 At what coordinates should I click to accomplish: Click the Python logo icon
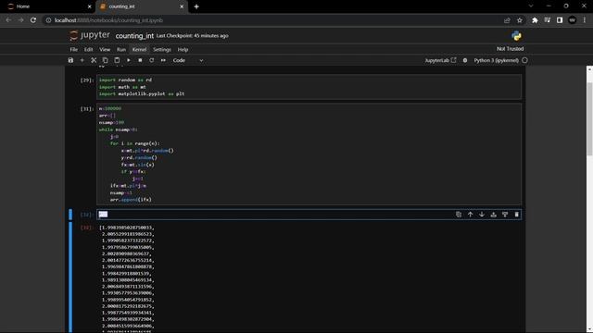pyautogui.click(x=516, y=36)
